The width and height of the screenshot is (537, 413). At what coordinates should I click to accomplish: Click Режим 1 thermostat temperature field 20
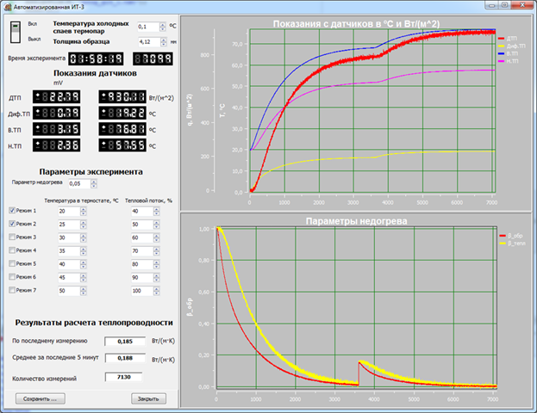pos(69,212)
